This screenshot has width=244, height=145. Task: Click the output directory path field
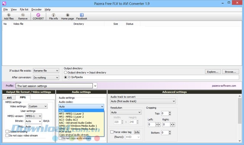153,77
